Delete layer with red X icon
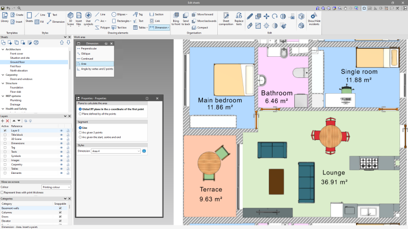408x229 pixels. point(7,121)
